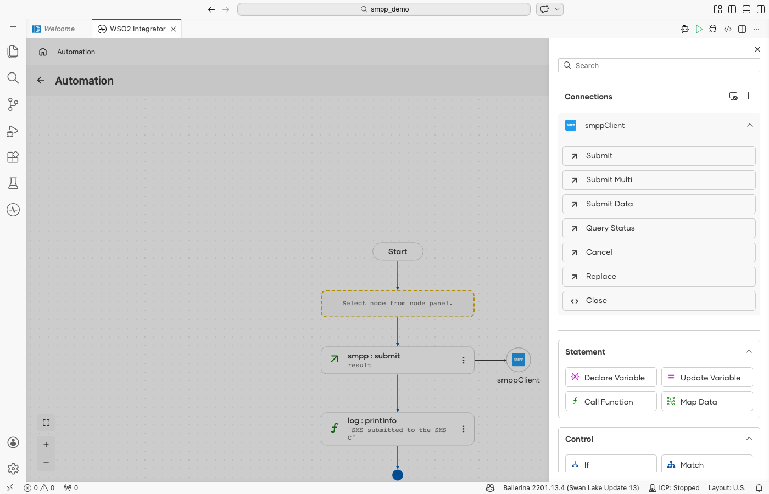Split the editor to the right
The image size is (769, 494).
click(742, 29)
